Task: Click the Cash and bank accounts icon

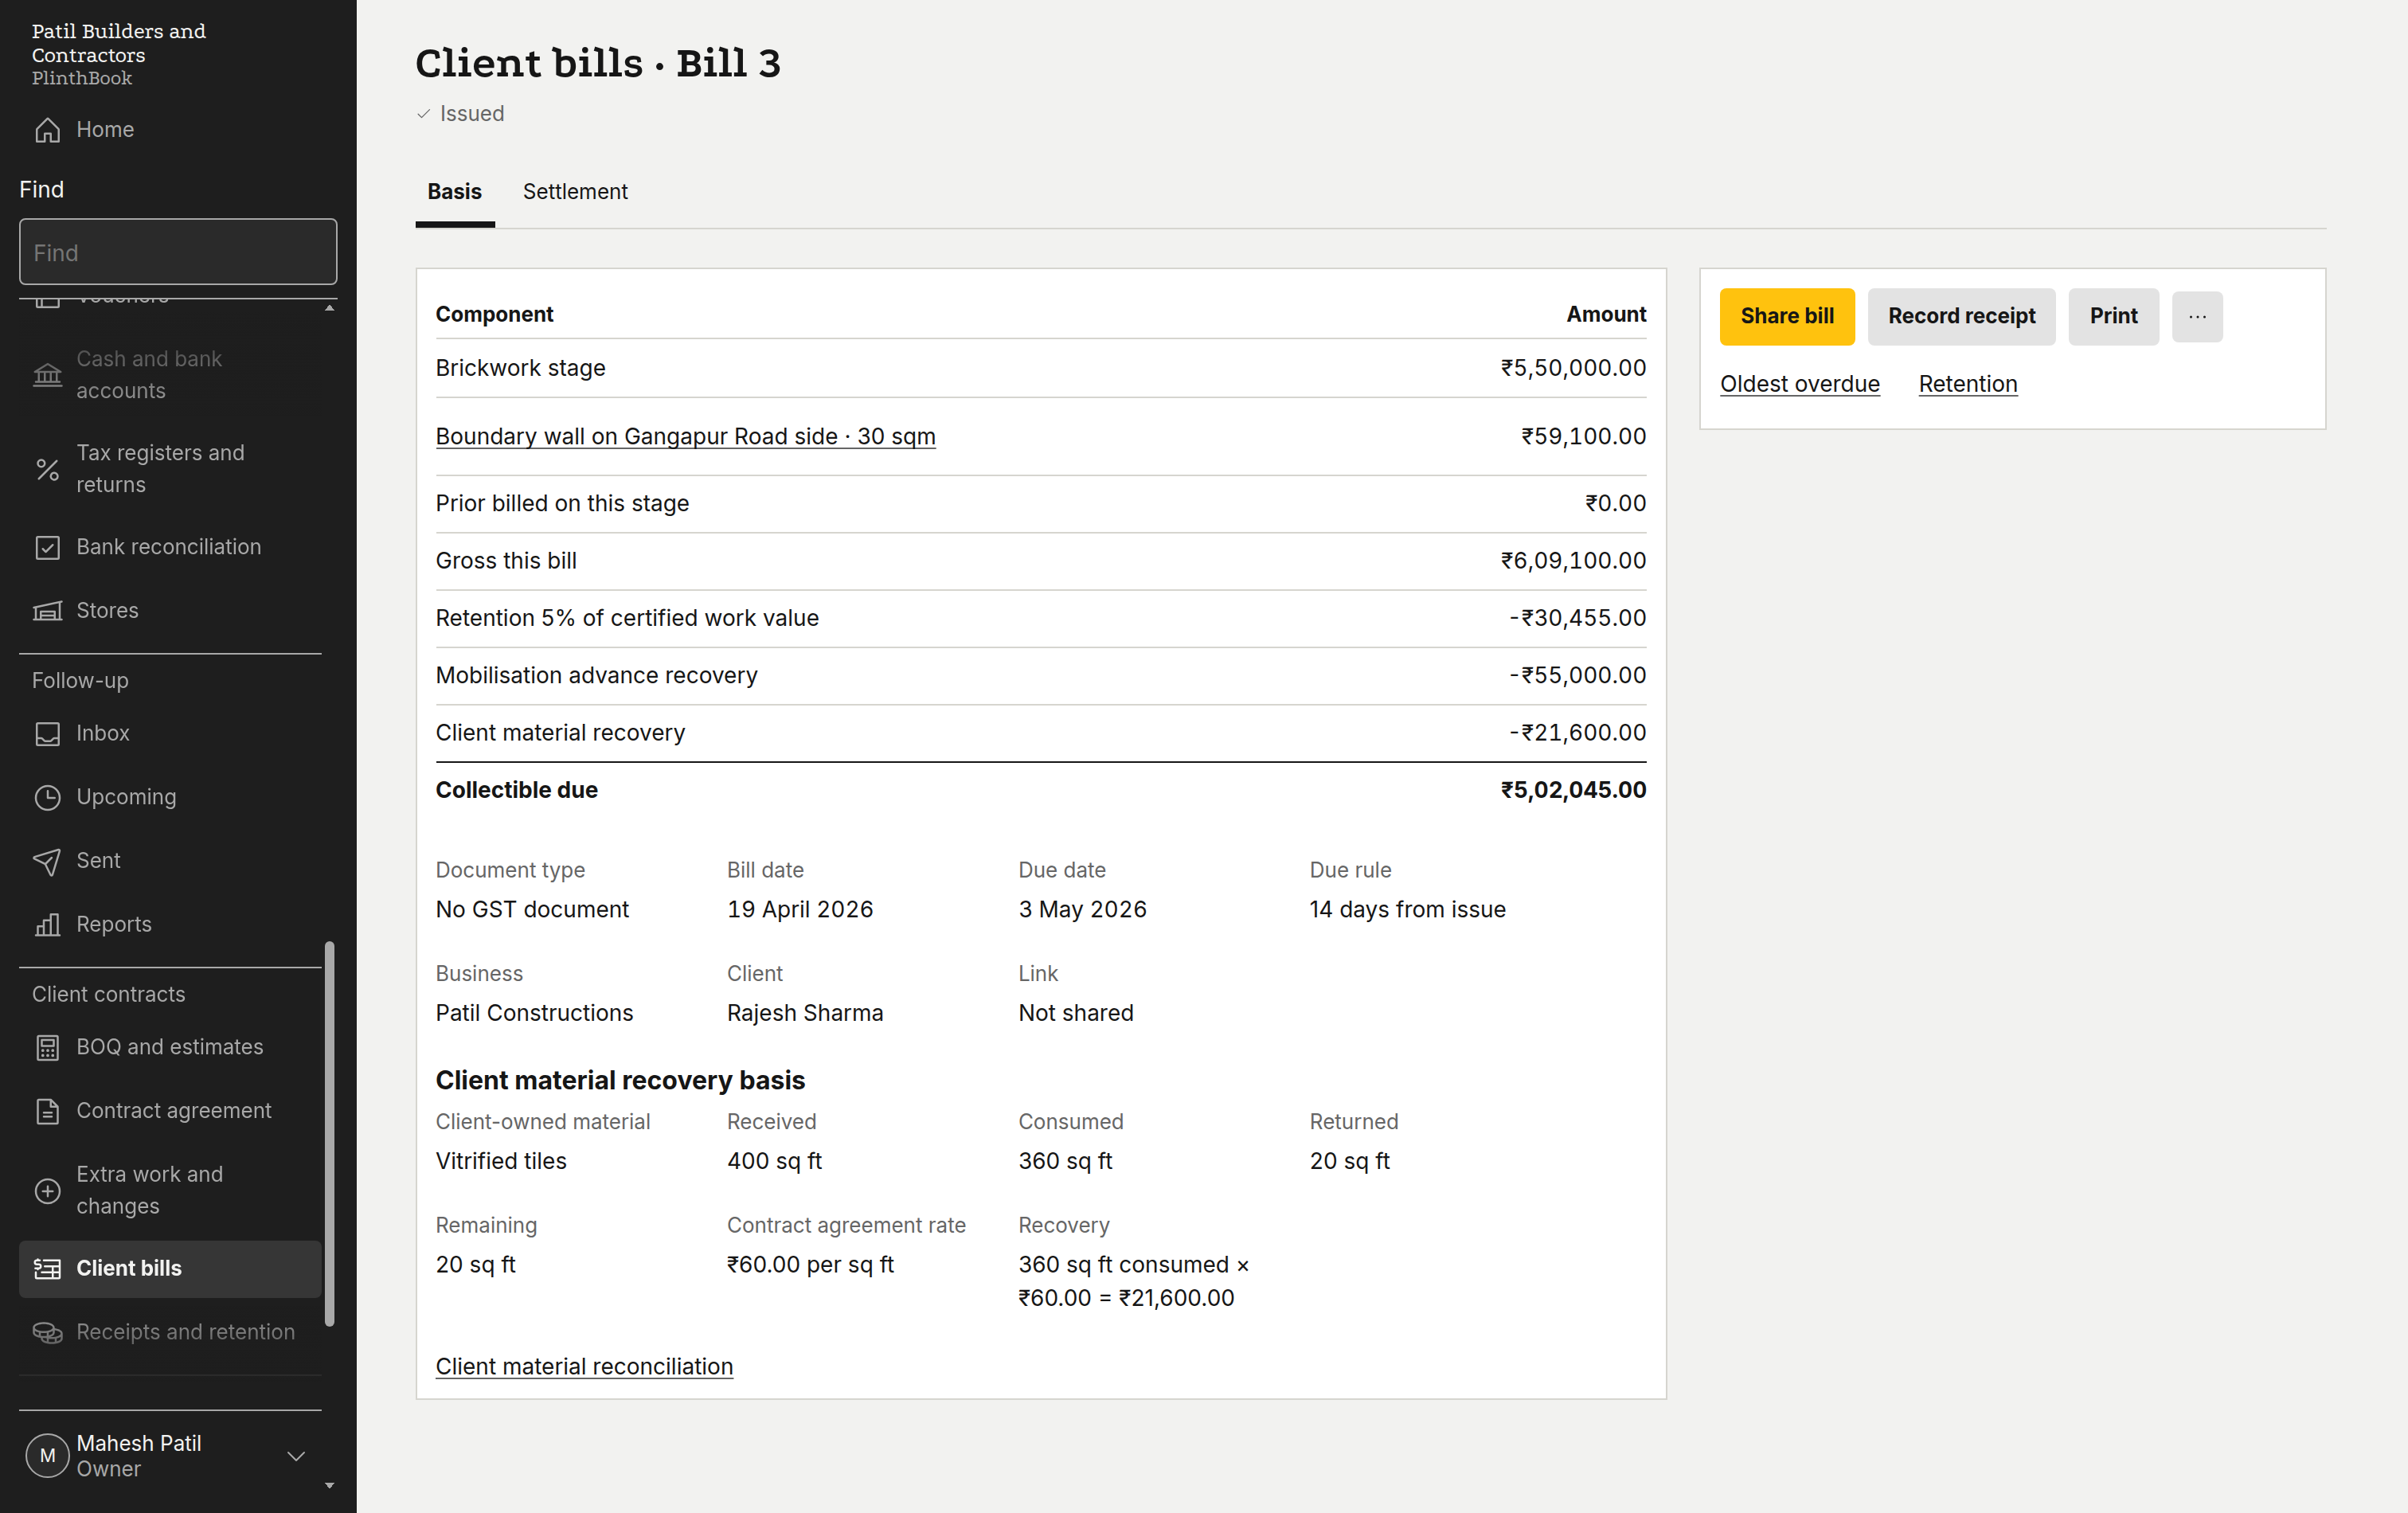Action: [x=47, y=375]
